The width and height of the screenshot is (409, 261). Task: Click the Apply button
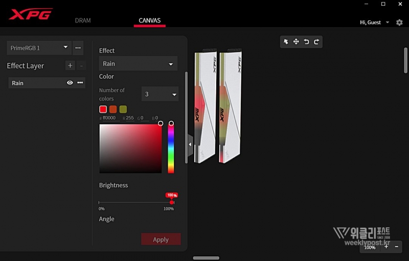[x=161, y=240]
